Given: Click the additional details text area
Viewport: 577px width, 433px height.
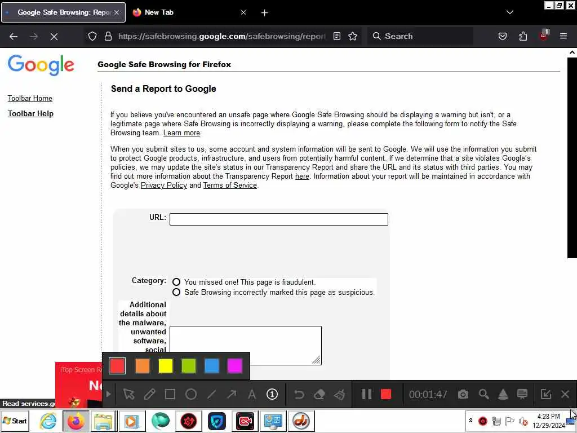Looking at the screenshot, I should 246,346.
